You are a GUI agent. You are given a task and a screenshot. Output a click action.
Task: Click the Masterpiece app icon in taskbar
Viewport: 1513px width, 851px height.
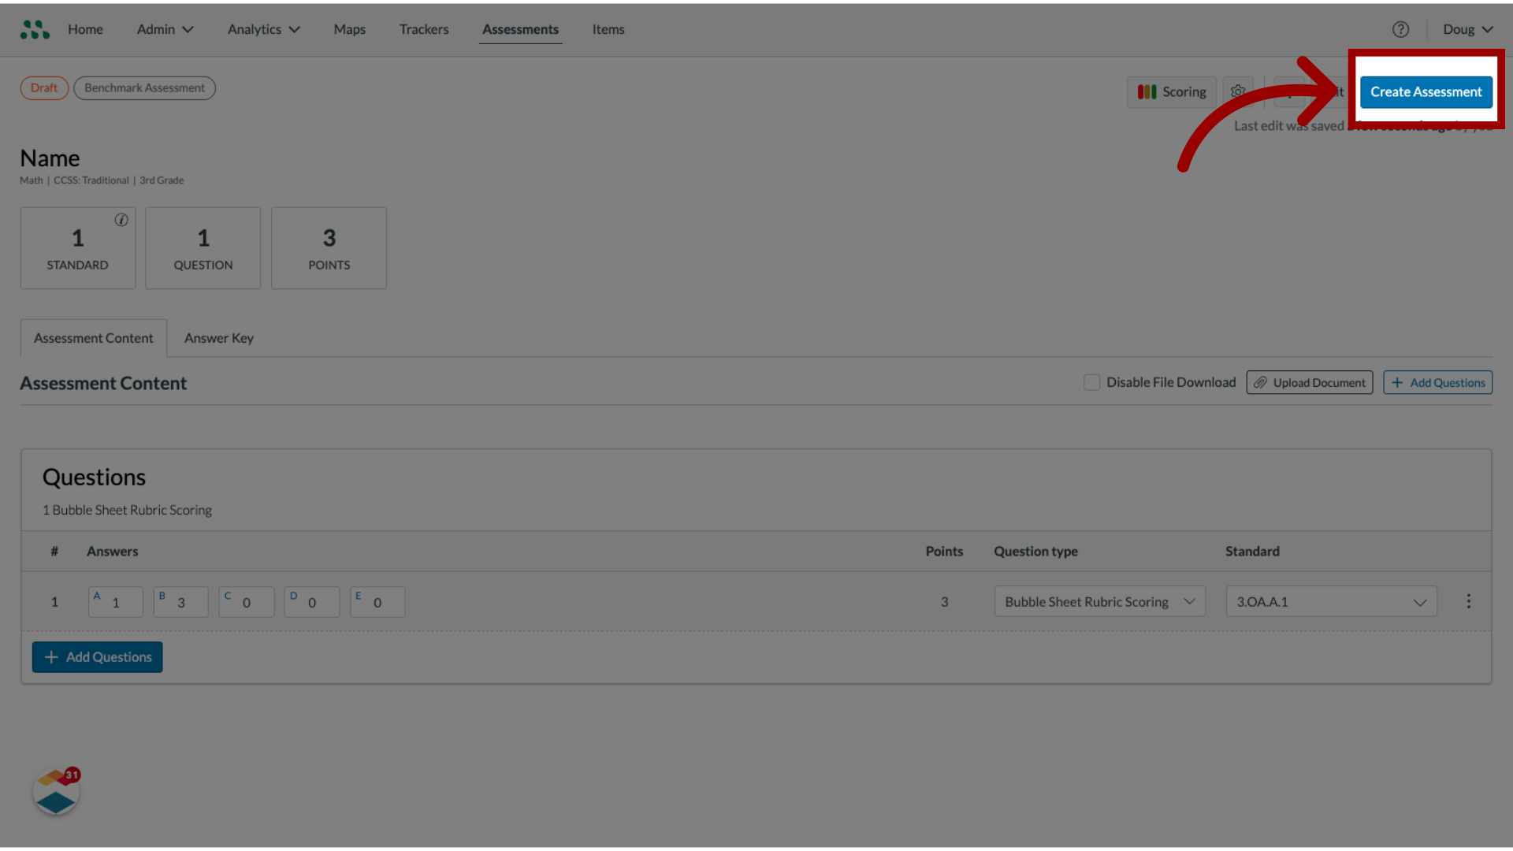55,792
